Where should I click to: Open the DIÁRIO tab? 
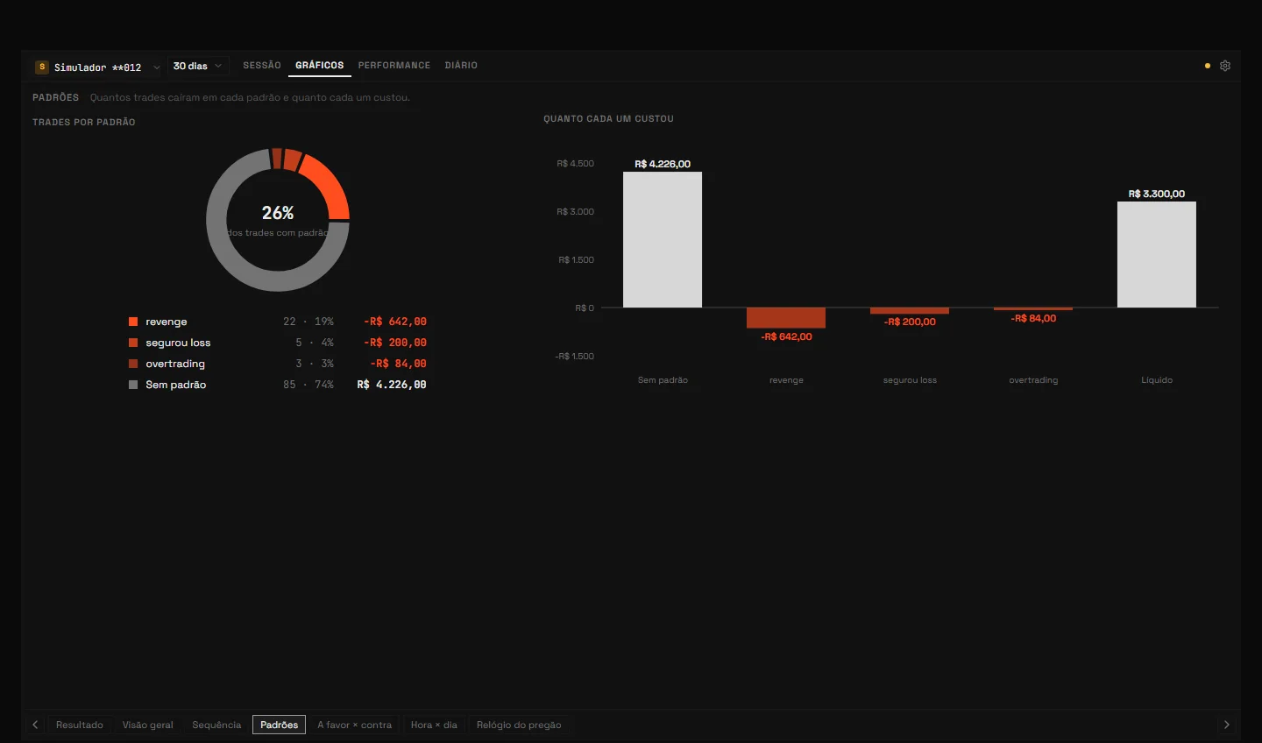tap(461, 66)
